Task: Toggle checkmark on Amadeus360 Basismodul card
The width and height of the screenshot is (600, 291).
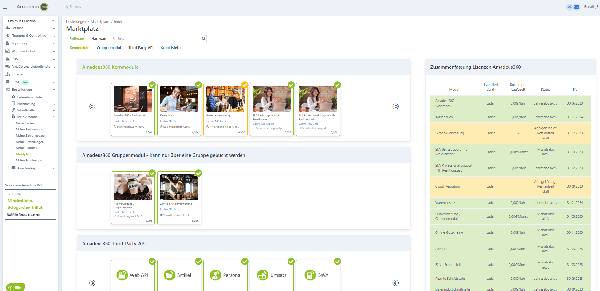Action: pos(152,85)
